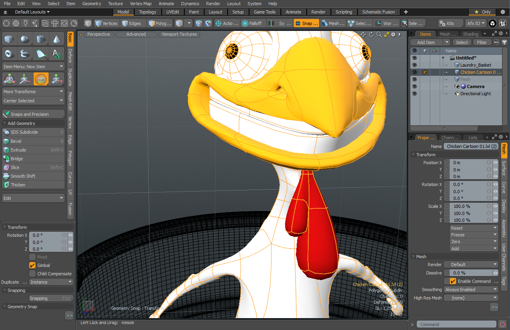The height and width of the screenshot is (330, 510).
Task: Open the Geometry menu
Action: click(x=91, y=4)
